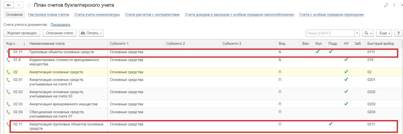
Task: Open Счета учета номенклатуры tab
Action: tap(97, 15)
